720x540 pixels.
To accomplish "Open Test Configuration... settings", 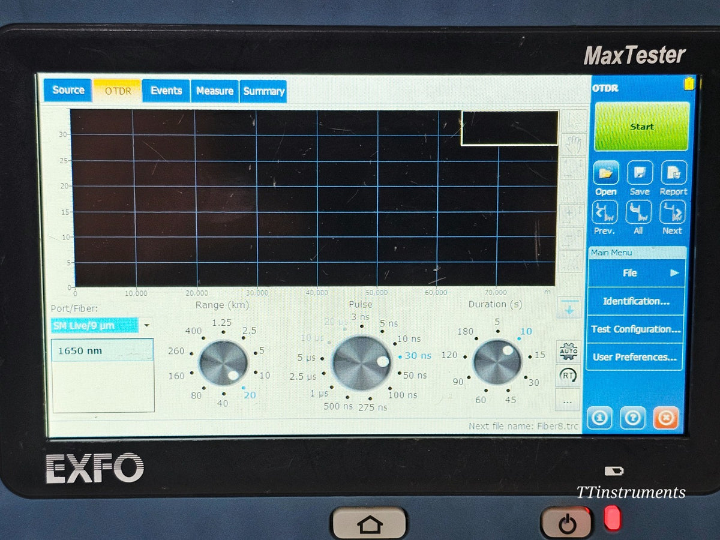I will (x=636, y=329).
